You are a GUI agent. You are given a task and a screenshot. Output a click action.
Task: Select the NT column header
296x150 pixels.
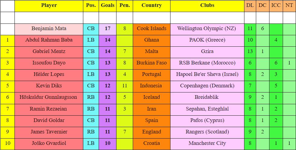pos(289,5)
